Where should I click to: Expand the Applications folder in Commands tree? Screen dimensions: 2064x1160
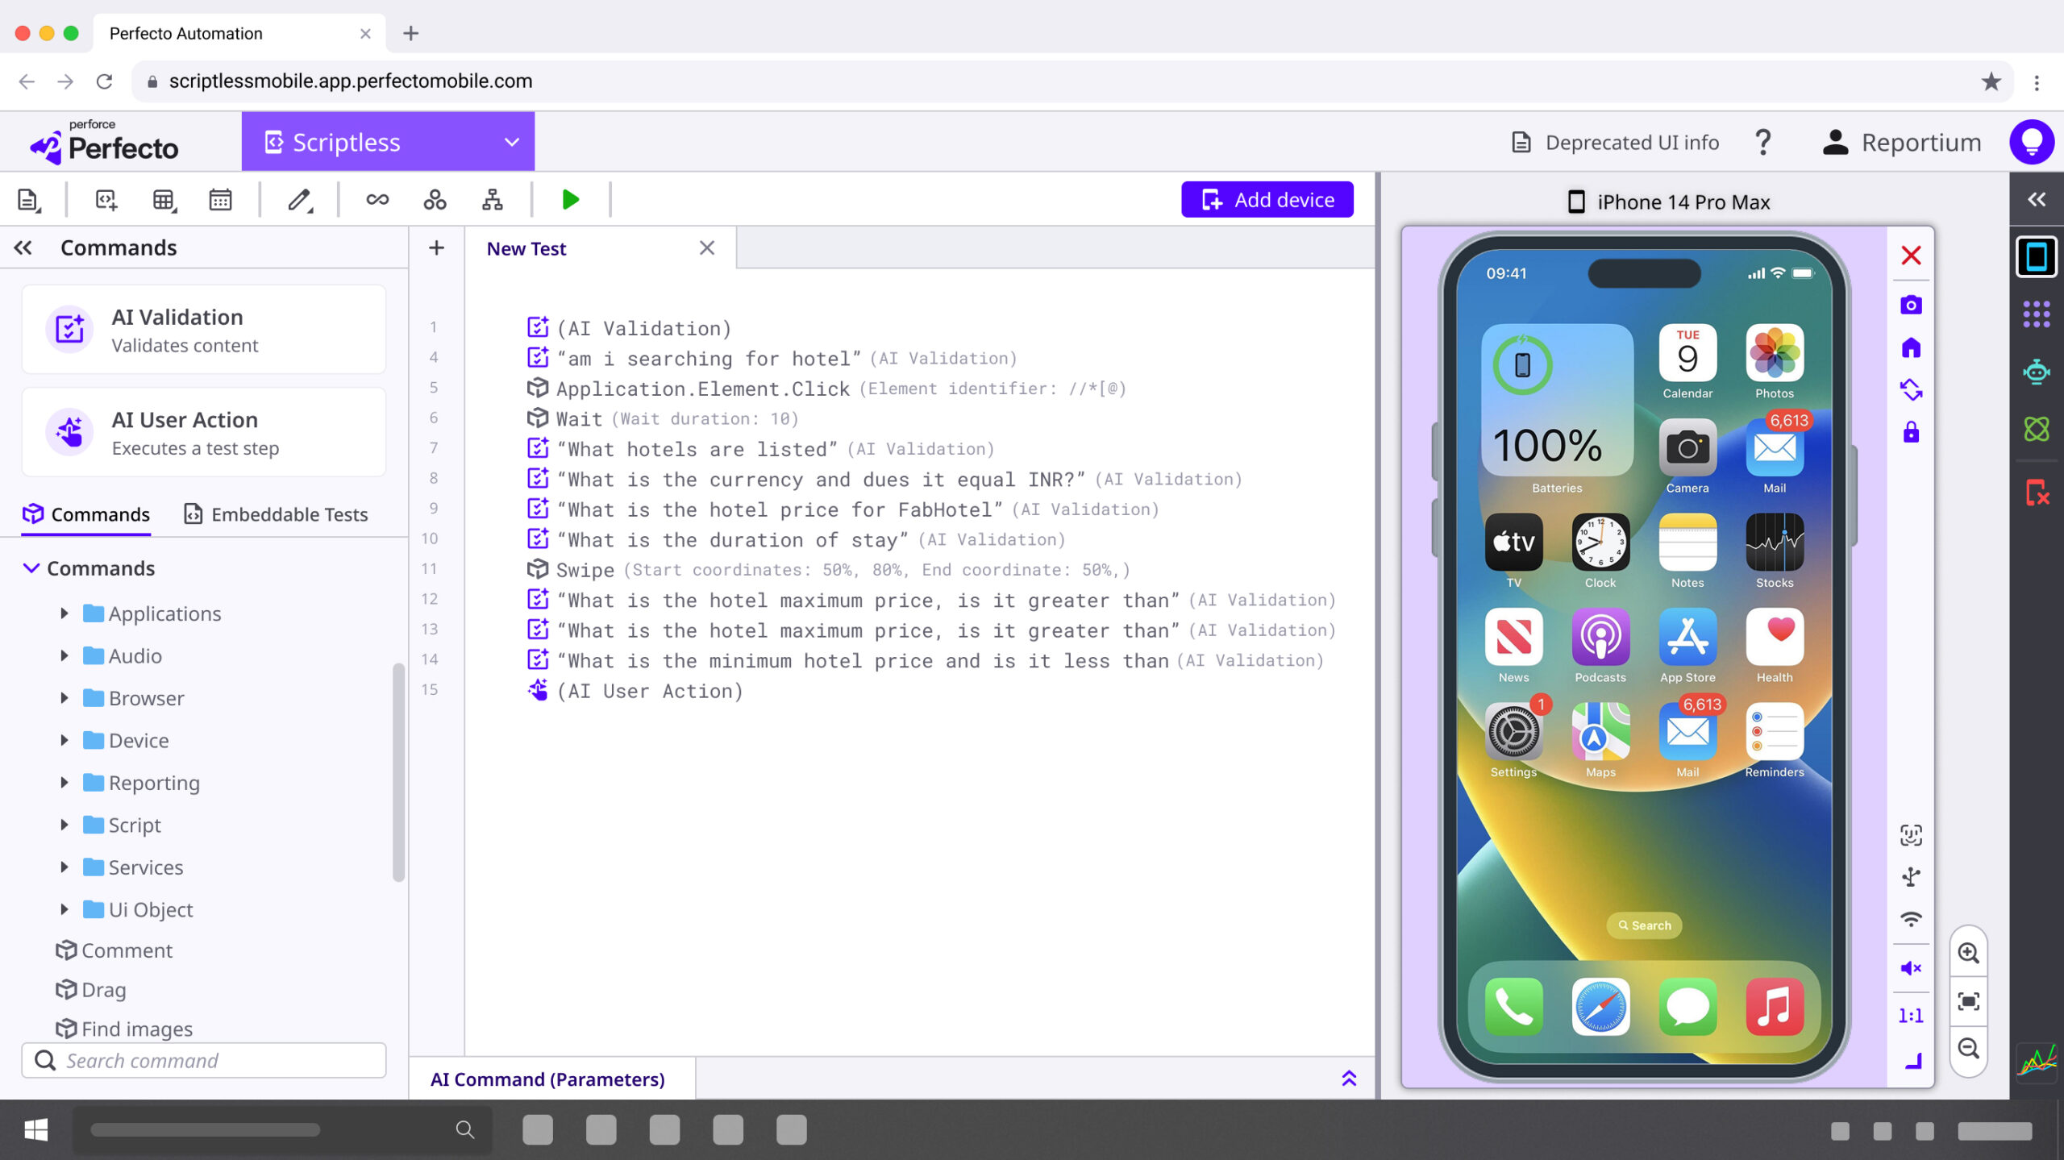[66, 613]
